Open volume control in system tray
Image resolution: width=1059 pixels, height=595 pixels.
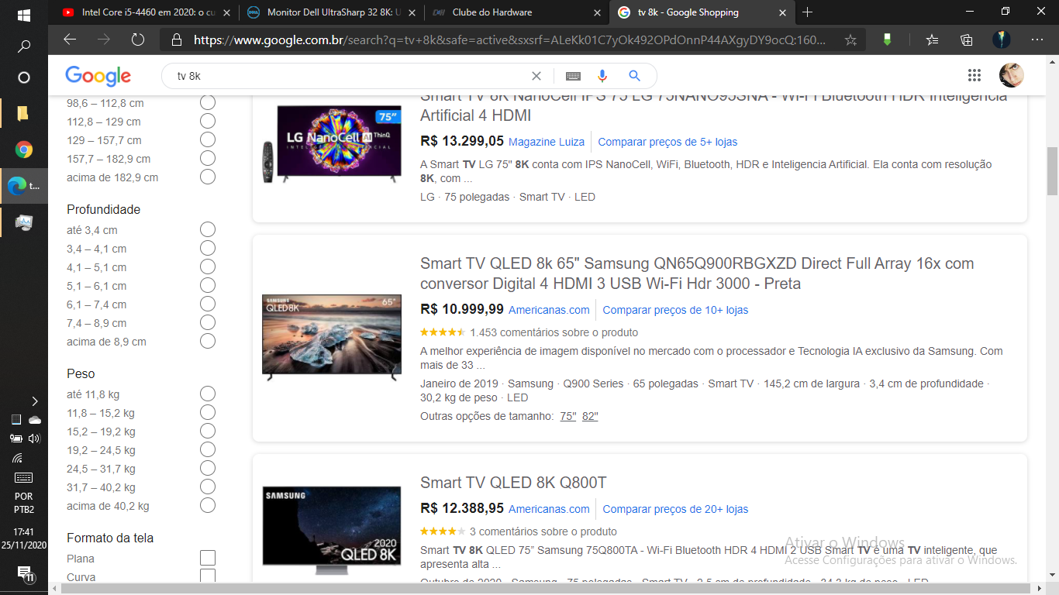pyautogui.click(x=33, y=439)
